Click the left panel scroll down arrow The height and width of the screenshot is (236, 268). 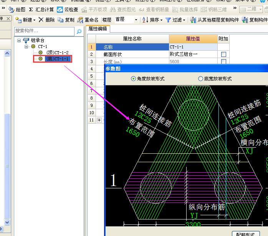click(7, 222)
